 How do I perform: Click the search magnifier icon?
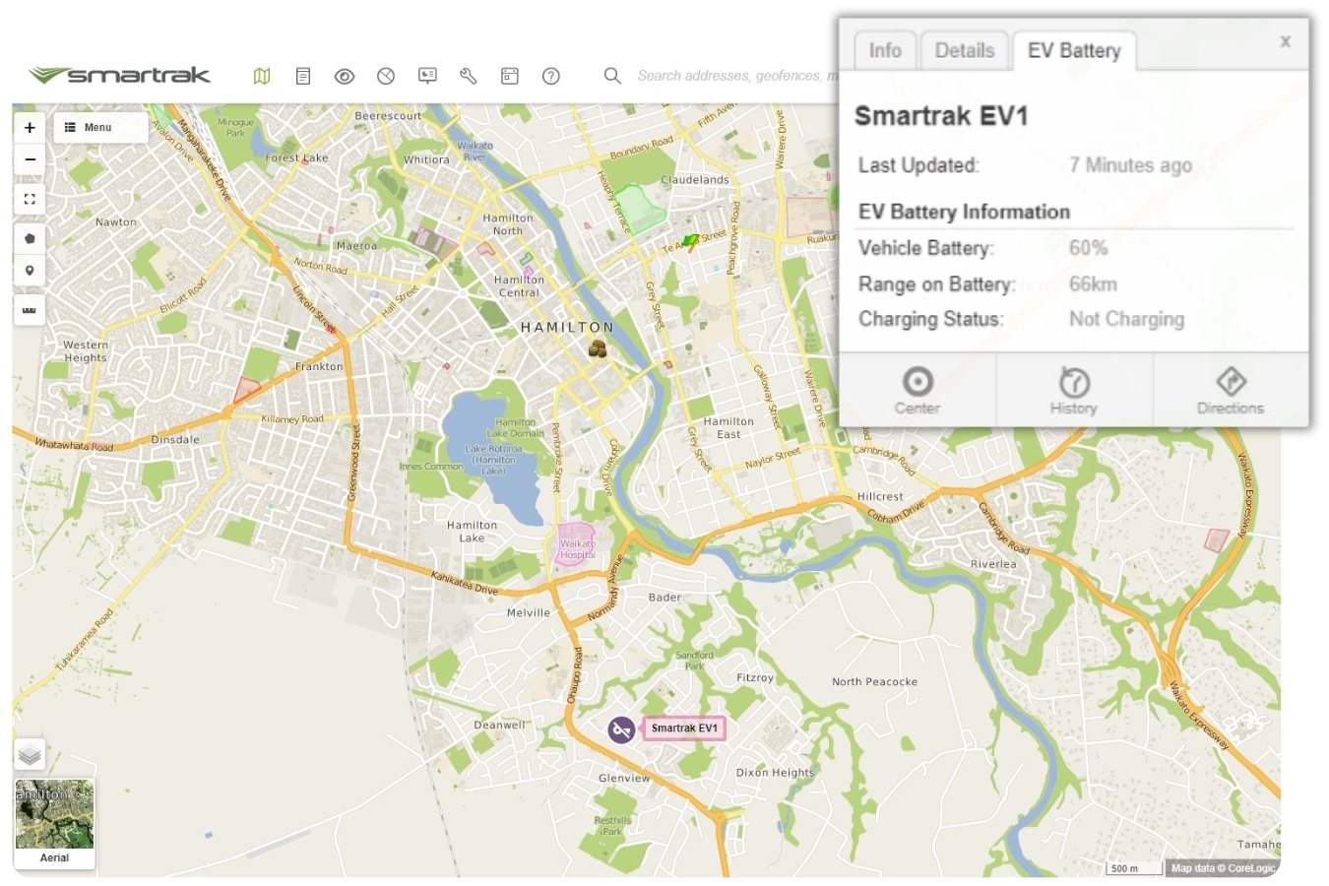click(612, 76)
